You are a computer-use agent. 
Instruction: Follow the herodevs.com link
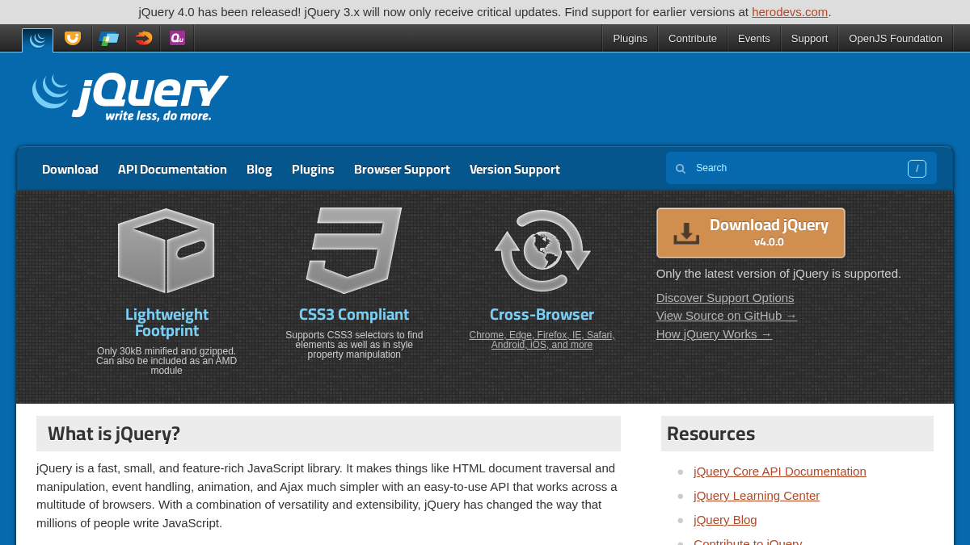(x=790, y=11)
